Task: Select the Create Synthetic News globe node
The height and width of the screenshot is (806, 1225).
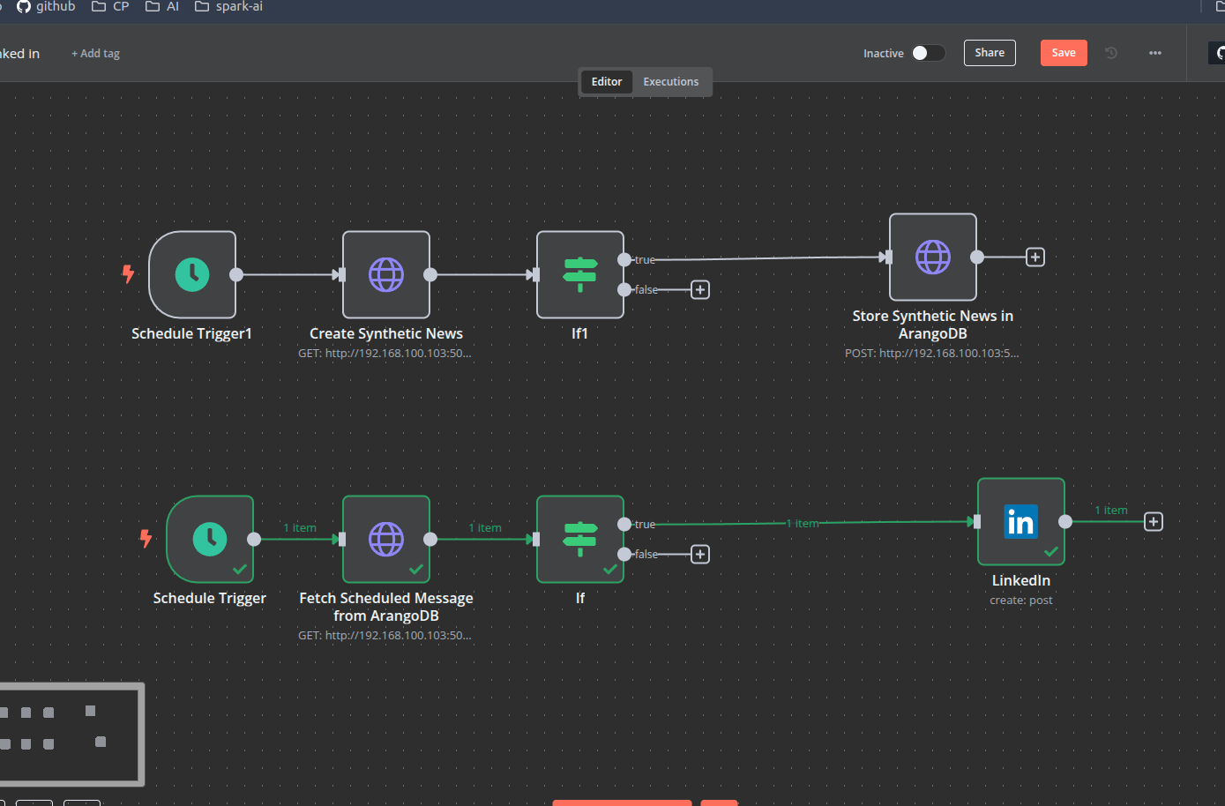Action: tap(386, 274)
